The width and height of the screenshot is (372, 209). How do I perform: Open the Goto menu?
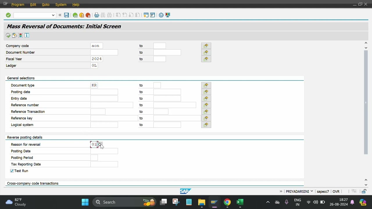tap(46, 5)
